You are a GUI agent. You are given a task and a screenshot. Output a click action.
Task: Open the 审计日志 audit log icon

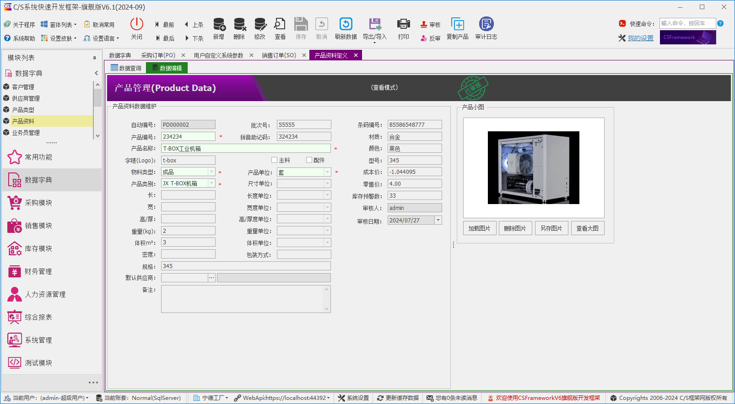pyautogui.click(x=486, y=24)
